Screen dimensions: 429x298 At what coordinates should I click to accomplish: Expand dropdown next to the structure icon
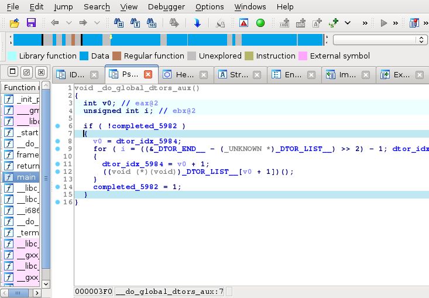tap(348, 23)
